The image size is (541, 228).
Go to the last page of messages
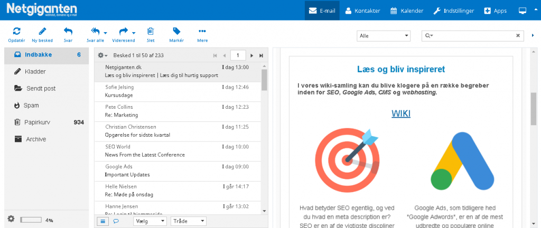click(261, 55)
